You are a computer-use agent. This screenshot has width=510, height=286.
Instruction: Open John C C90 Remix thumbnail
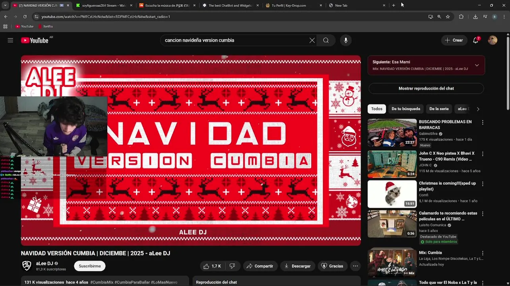(x=392, y=164)
